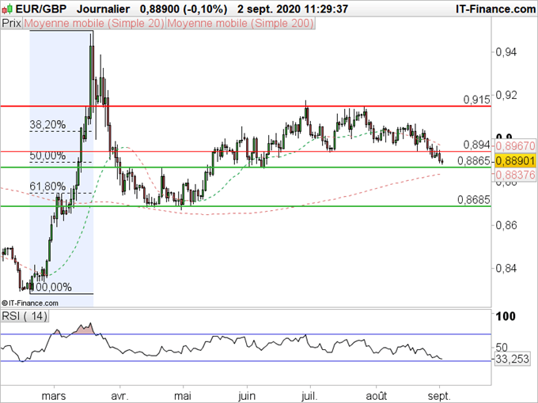Select the Moyenne mobile (Simple 20) label
538x403 pixels.
(94, 23)
